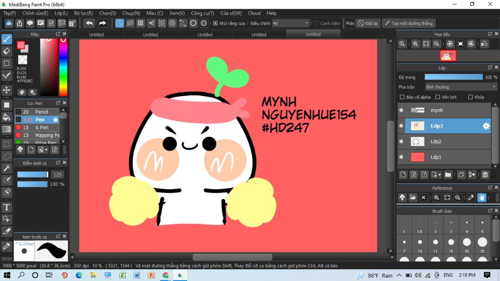Open Cloud menu
Image resolution: width=500 pixels, height=281 pixels.
(254, 13)
